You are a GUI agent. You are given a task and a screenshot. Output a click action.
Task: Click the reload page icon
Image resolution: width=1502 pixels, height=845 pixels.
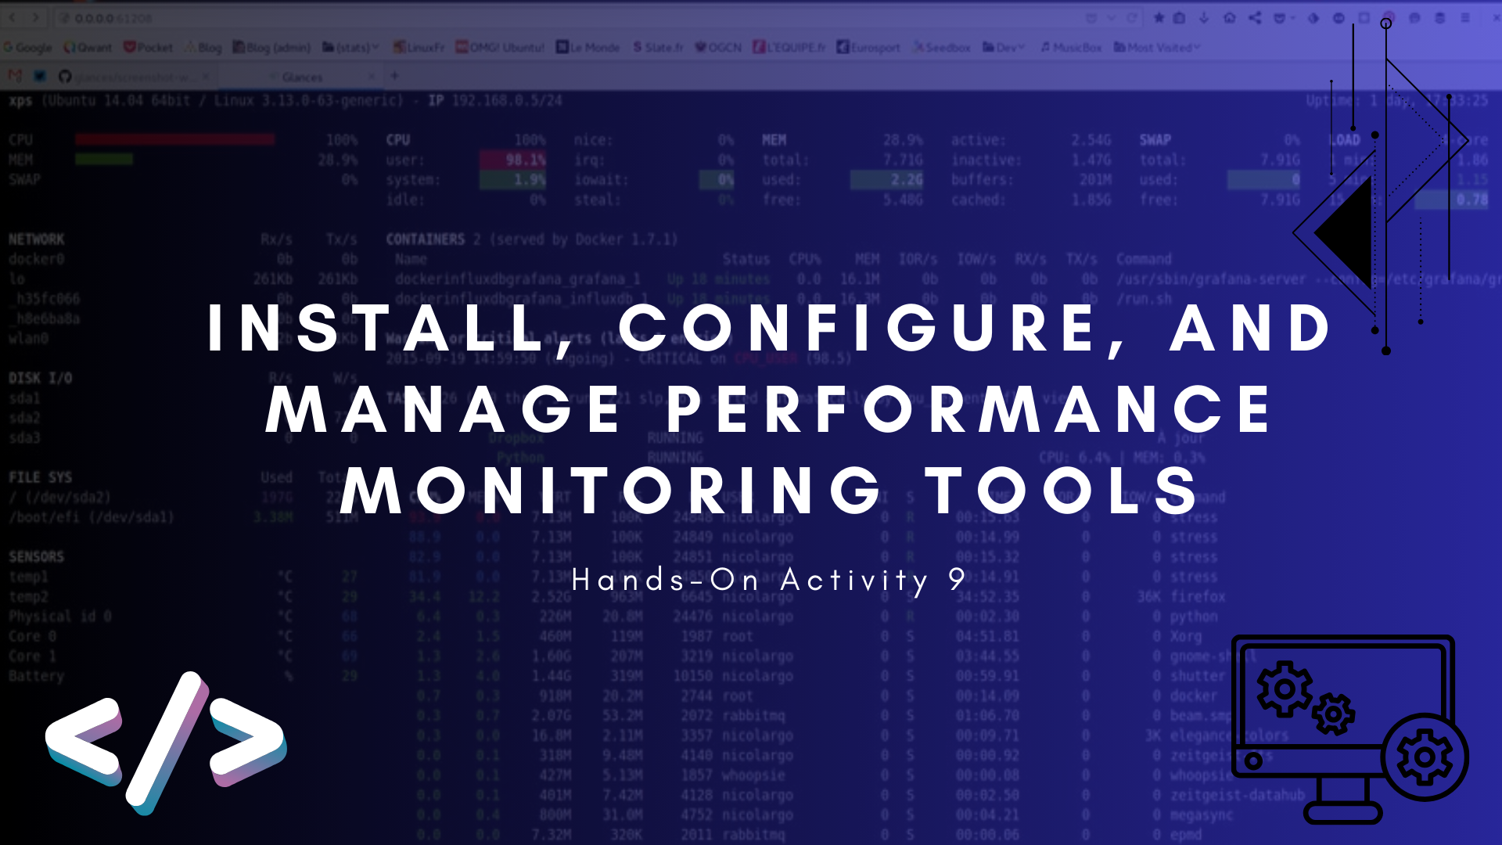(x=1131, y=18)
